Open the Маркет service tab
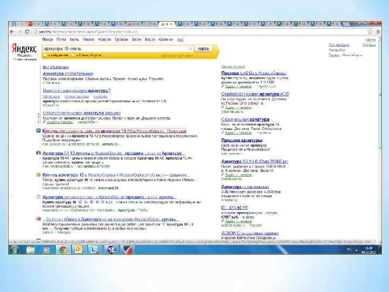 (89, 39)
